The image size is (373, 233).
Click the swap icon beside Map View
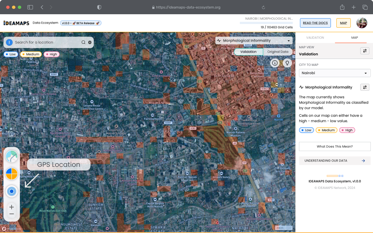pyautogui.click(x=365, y=51)
